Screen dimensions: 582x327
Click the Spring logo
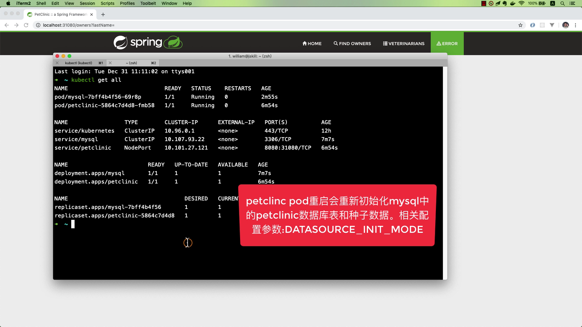pyautogui.click(x=148, y=42)
